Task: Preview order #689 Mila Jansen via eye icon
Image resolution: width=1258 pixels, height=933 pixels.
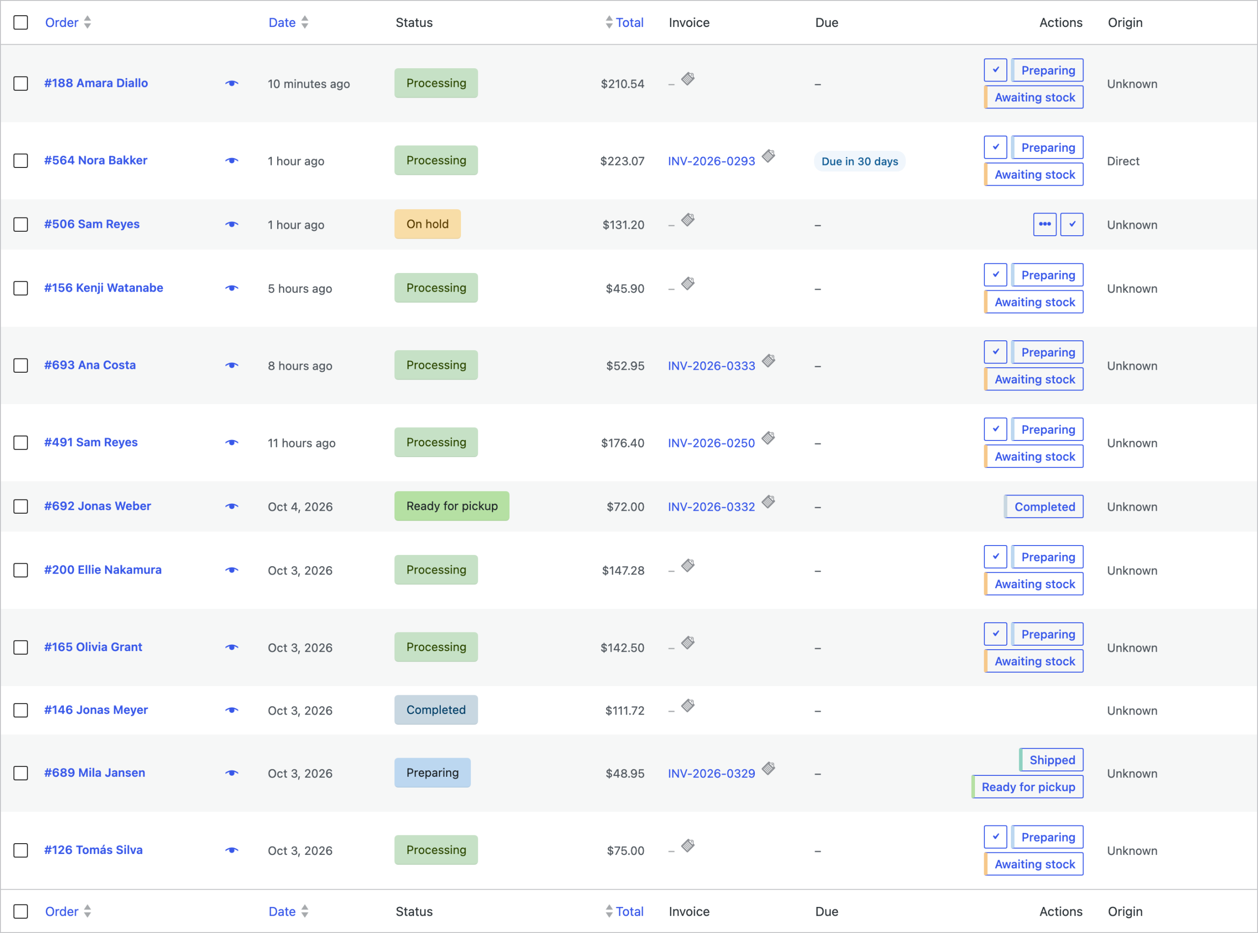Action: (x=232, y=773)
